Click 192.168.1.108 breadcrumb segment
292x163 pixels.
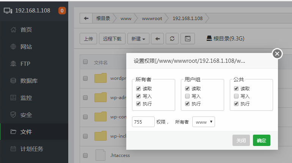[188, 19]
